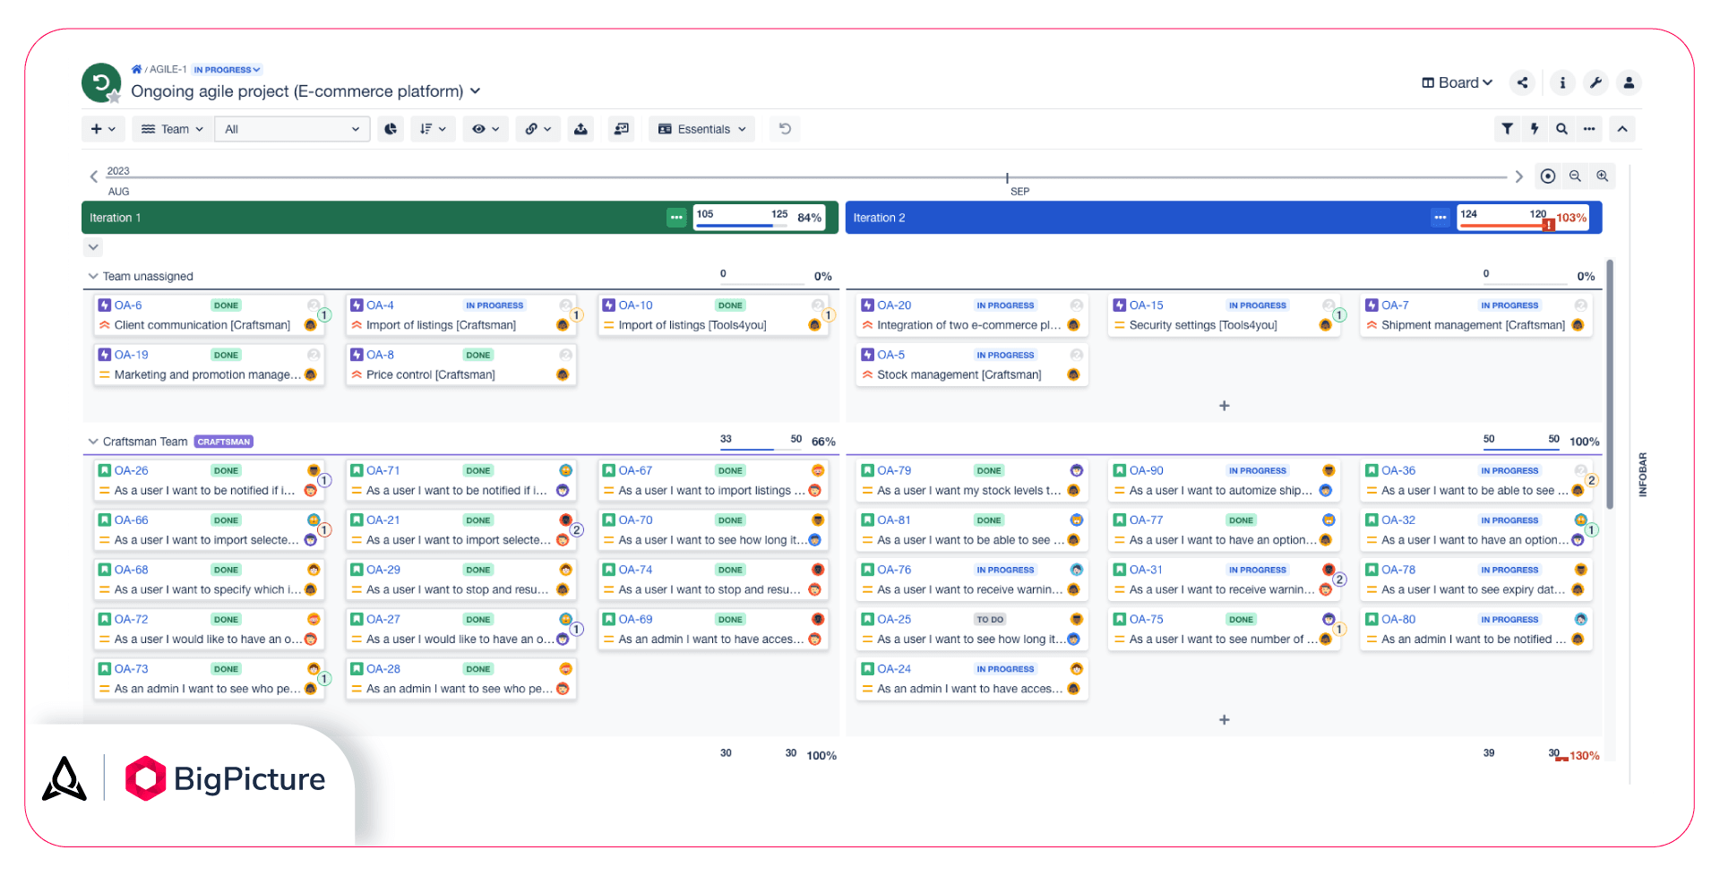
Task: Expand the project title dropdown chevron
Action: [475, 91]
